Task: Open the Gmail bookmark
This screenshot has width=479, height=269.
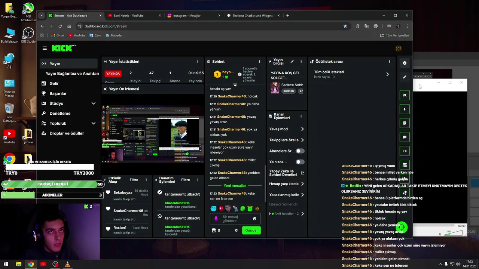Action: pos(58,35)
